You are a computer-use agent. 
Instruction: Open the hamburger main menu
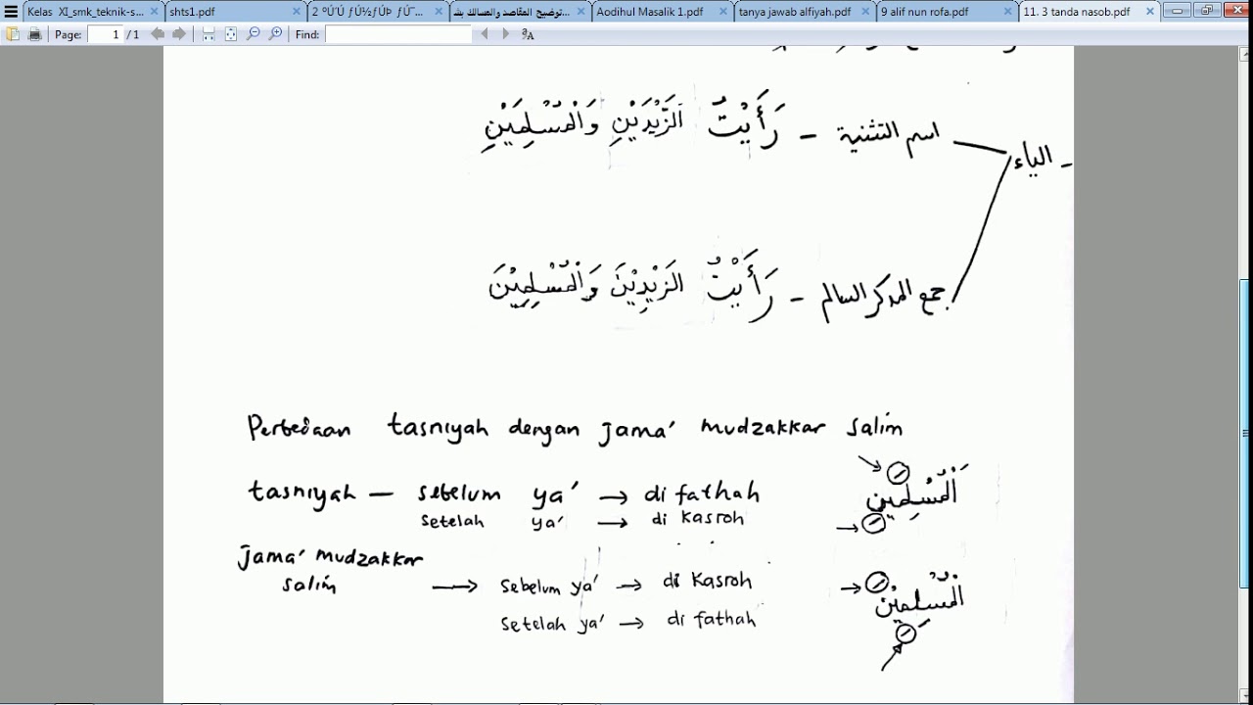pos(11,12)
